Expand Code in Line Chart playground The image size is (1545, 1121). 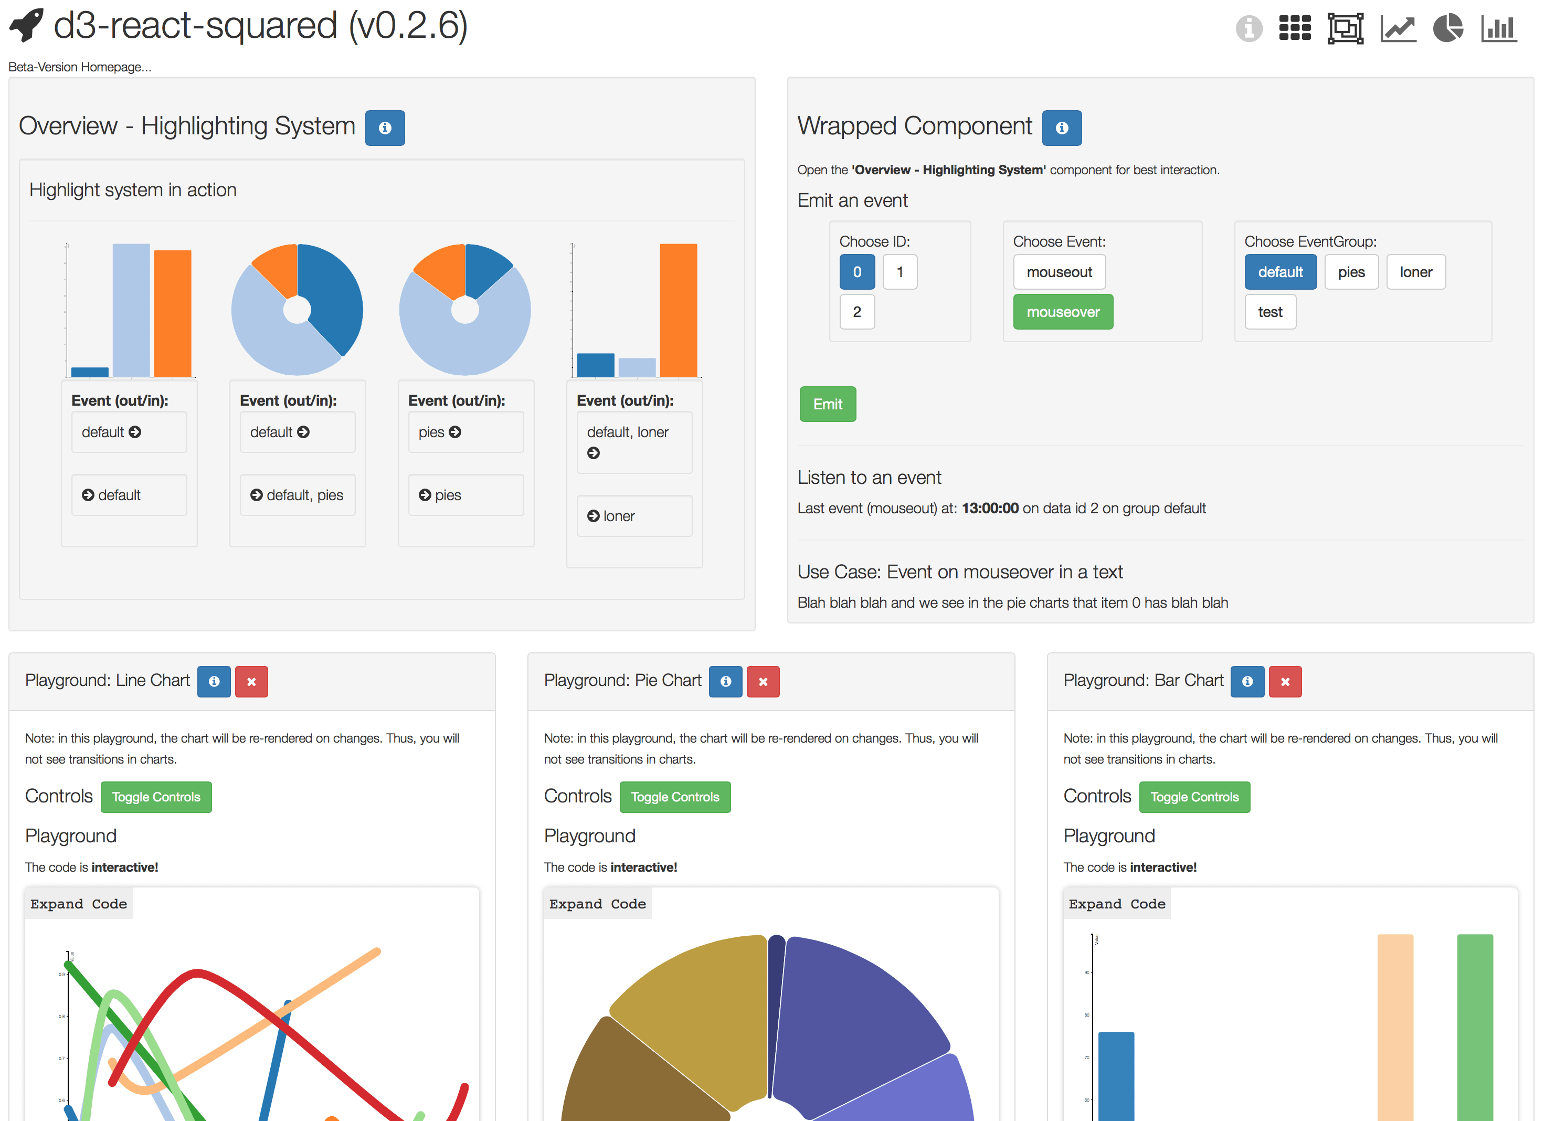pyautogui.click(x=78, y=904)
